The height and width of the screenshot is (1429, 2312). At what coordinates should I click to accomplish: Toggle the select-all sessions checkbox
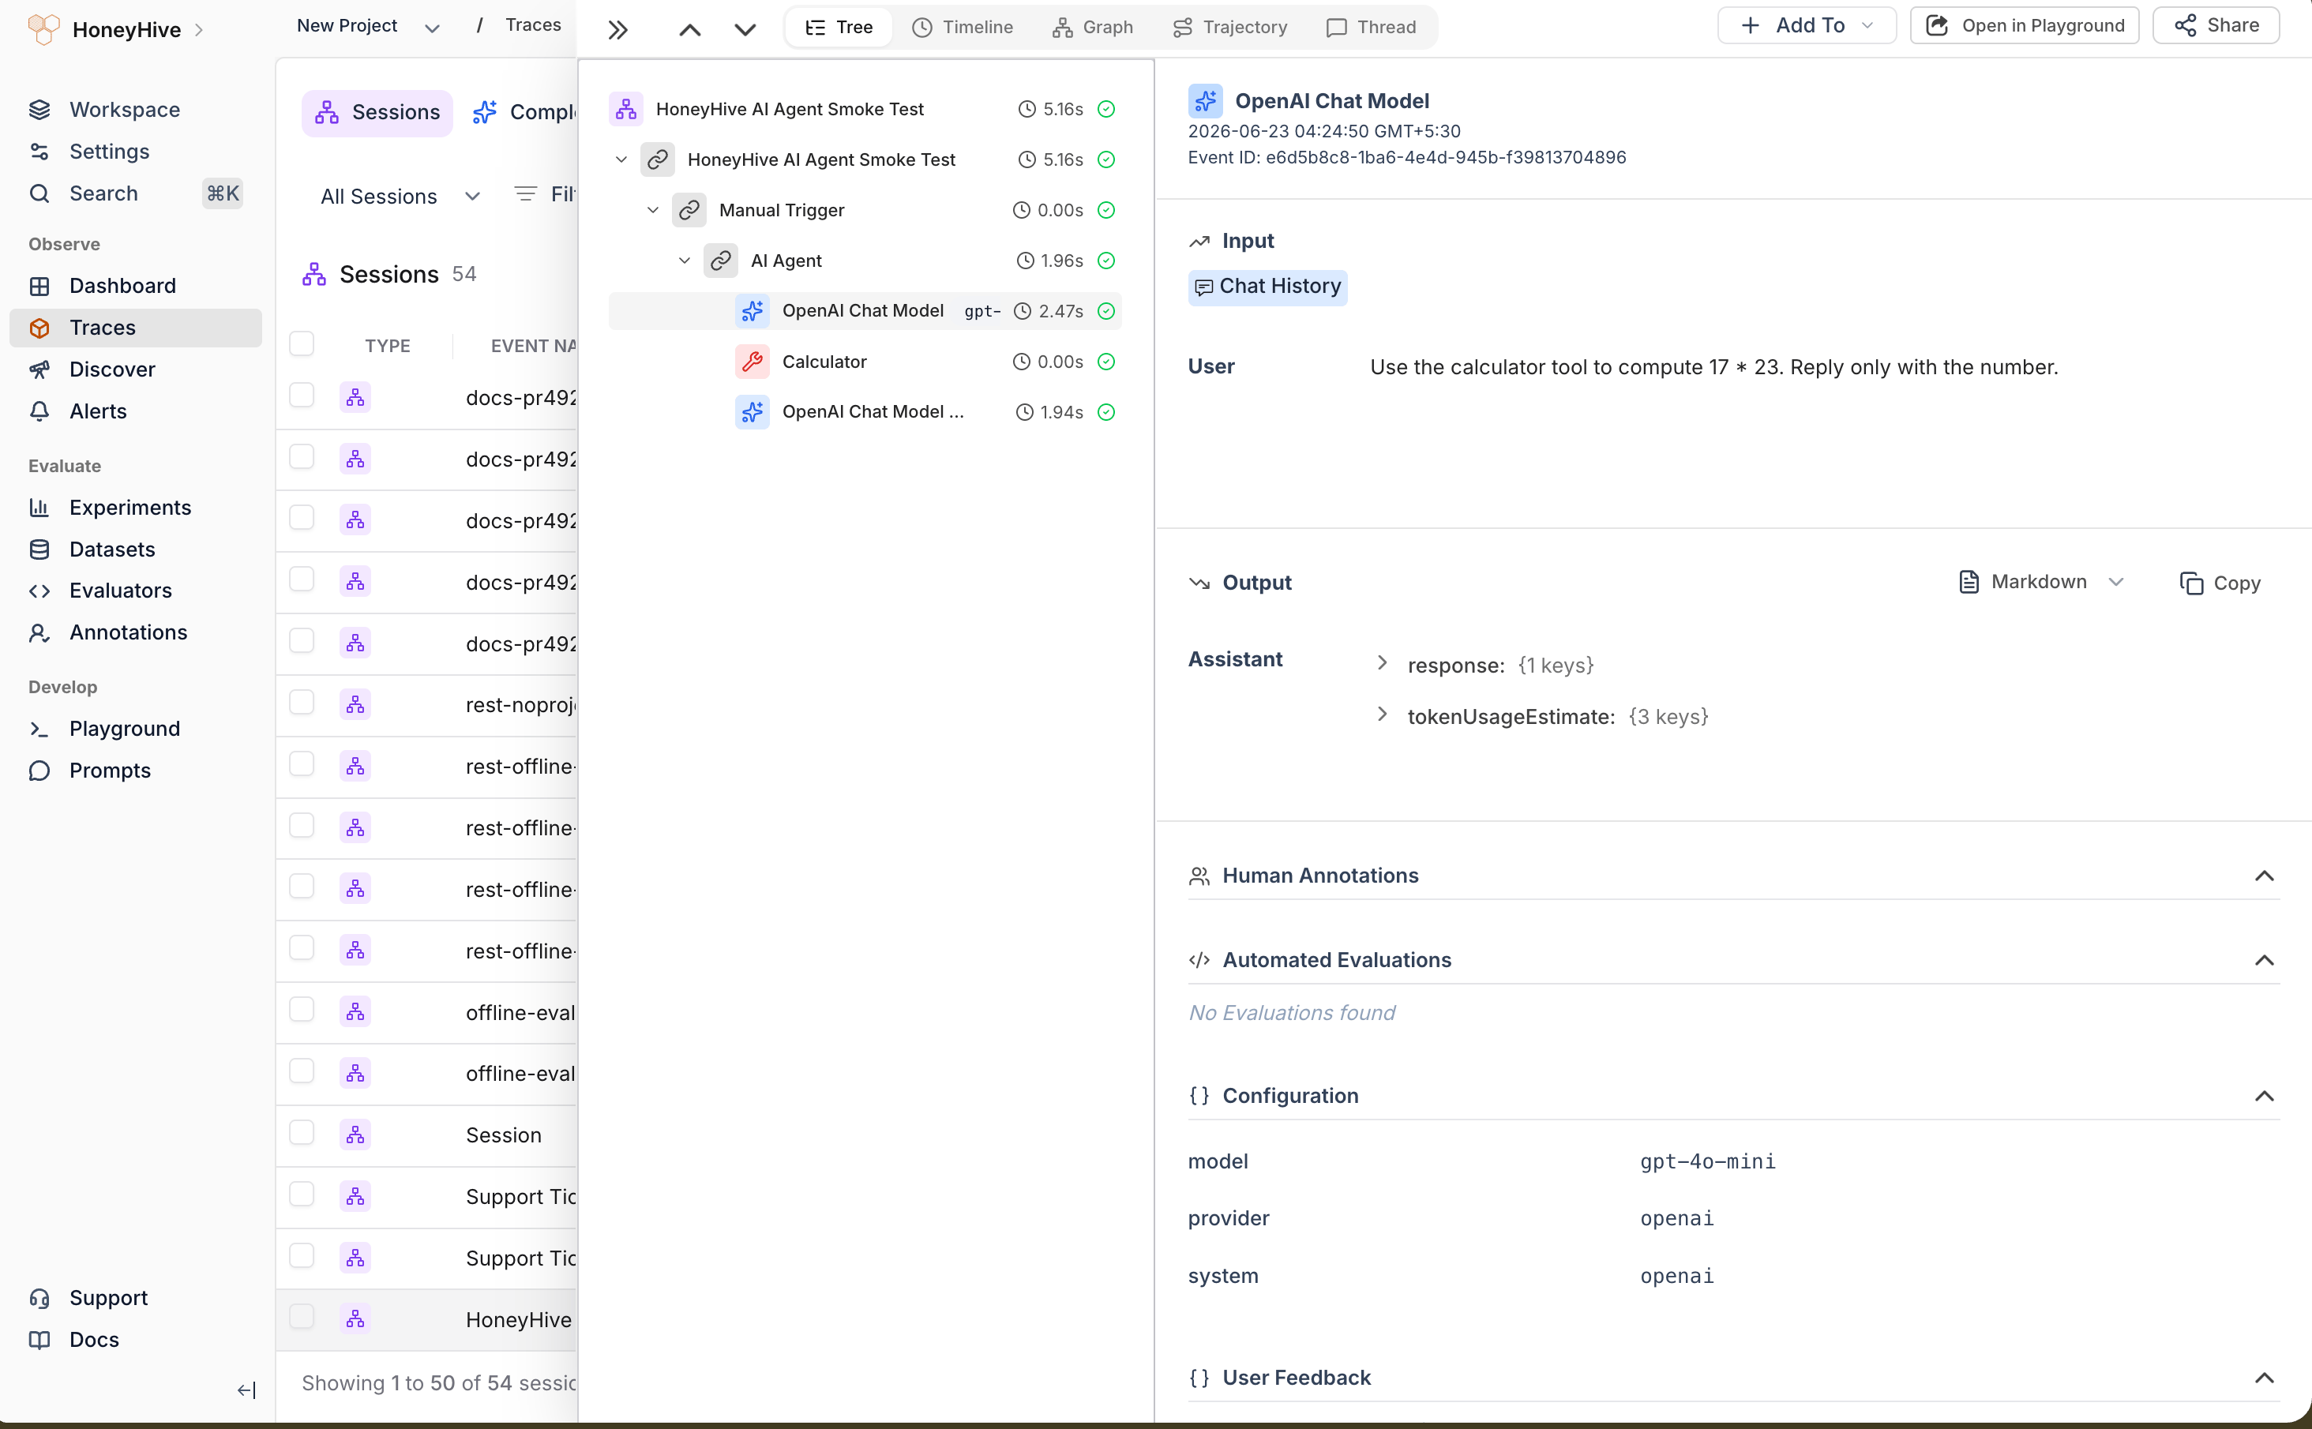pos(302,344)
